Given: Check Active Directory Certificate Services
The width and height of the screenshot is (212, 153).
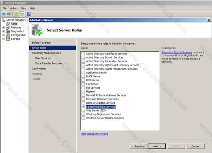Looking at the screenshot, I should click(83, 54).
